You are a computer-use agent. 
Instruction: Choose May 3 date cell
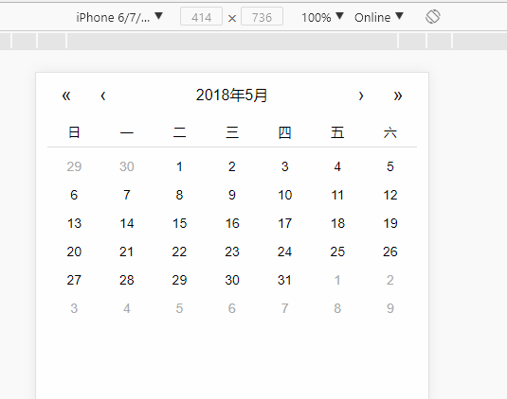pos(284,166)
